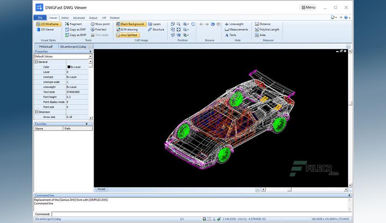This screenshot has width=386, height=223.
Task: Click the DWGFast app logo icon
Action: pyautogui.click(x=39, y=7)
